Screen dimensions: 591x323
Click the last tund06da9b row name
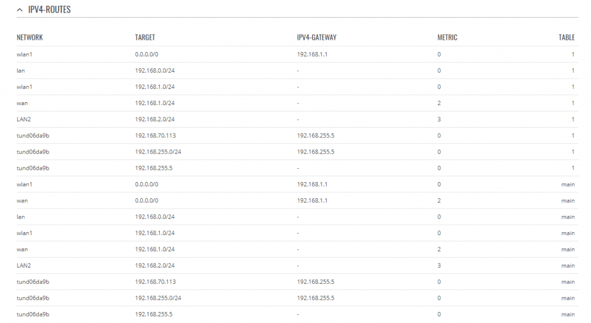pyautogui.click(x=33, y=314)
